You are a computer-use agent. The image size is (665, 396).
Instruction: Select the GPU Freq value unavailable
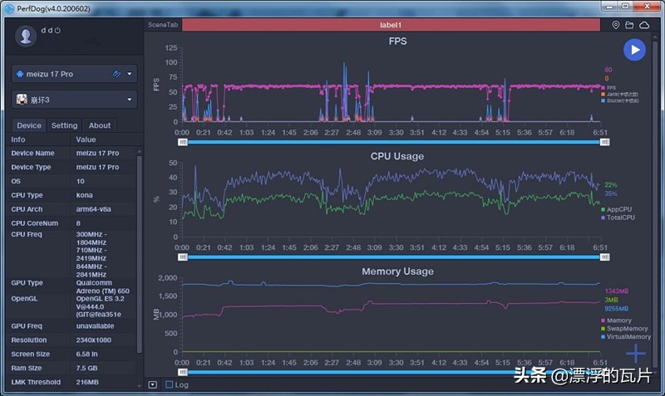click(x=95, y=325)
